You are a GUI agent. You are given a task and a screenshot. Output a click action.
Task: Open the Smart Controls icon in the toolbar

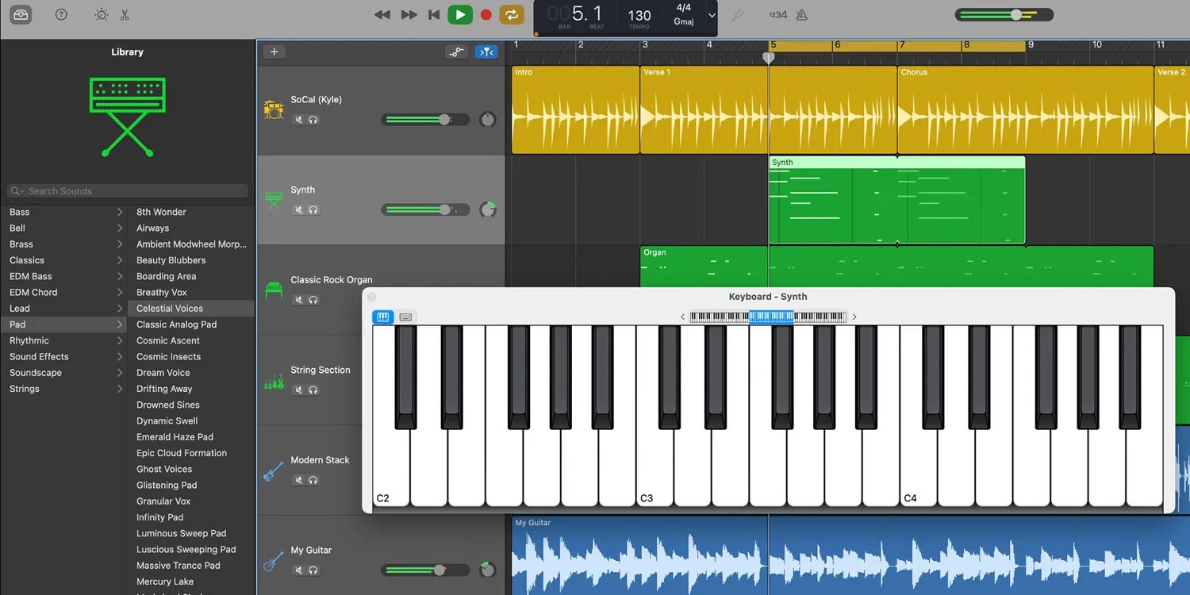point(101,14)
